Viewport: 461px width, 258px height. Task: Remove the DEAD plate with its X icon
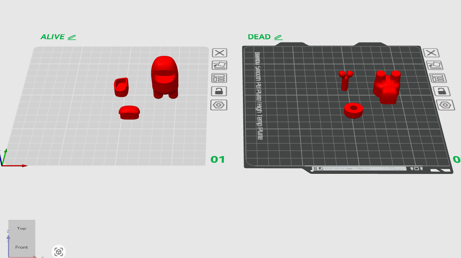point(431,52)
